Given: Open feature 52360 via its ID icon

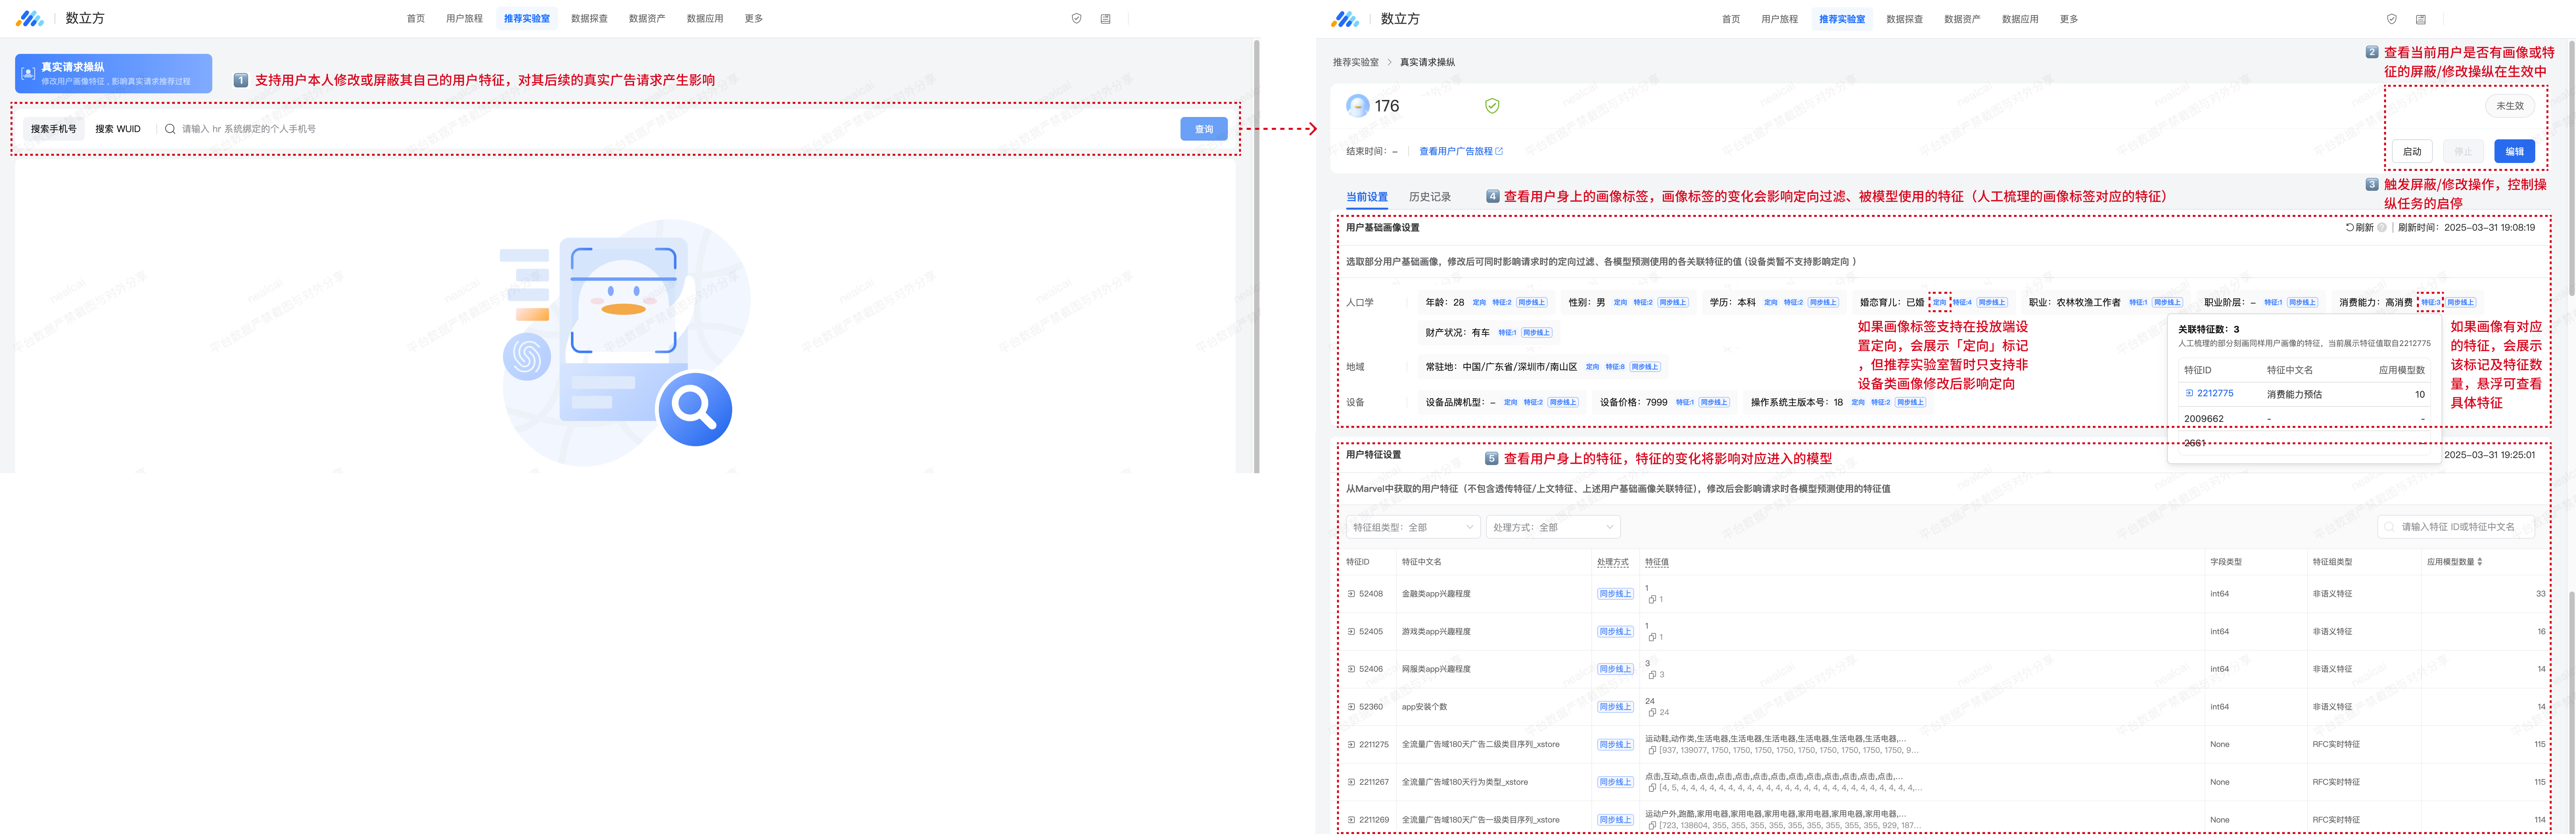Looking at the screenshot, I should coord(1351,707).
